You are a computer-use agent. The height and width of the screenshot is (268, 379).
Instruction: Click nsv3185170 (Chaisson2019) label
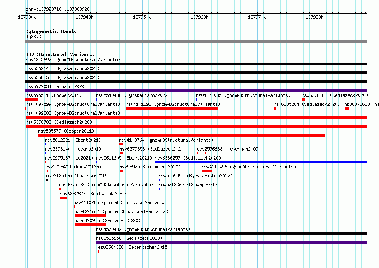[x=78, y=176]
